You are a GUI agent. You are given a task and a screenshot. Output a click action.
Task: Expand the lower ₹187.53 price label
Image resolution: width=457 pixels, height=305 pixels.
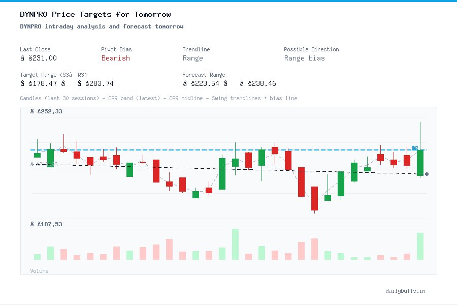click(45, 224)
